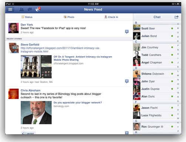Open messages icon in header

pos(30,10)
